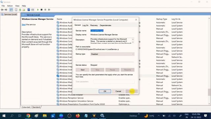Sort by the Startup Type column header
This screenshot has height=119, width=211.
coord(162,19)
